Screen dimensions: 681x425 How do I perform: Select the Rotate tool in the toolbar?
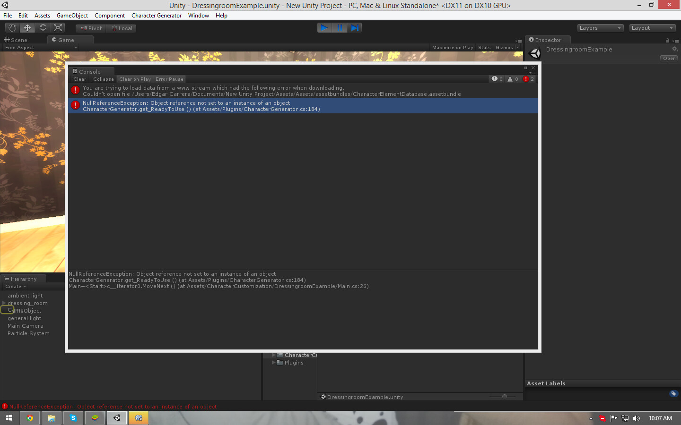click(x=43, y=28)
